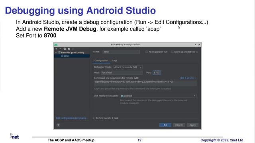The width and height of the screenshot is (255, 143).
Task: Click the Android Studio icon in the dialog title bar
Action: [56, 44]
